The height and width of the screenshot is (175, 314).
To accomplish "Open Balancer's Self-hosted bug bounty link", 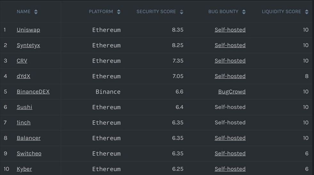I will pos(230,138).
